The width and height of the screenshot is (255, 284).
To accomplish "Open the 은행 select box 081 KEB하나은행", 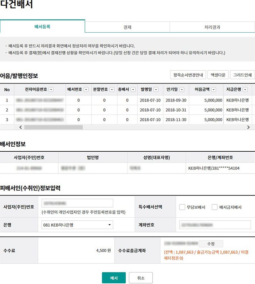I will (x=77, y=225).
